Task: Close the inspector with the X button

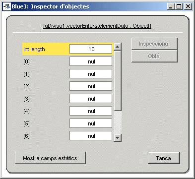Action: 188,6
